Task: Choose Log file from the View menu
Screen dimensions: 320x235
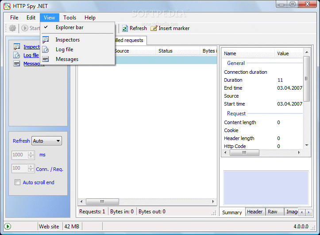Action: click(77, 49)
